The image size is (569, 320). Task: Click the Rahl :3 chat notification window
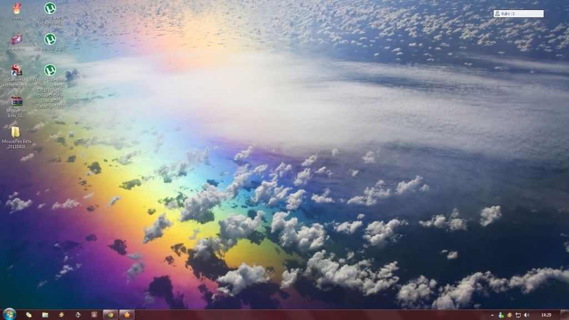pos(518,13)
